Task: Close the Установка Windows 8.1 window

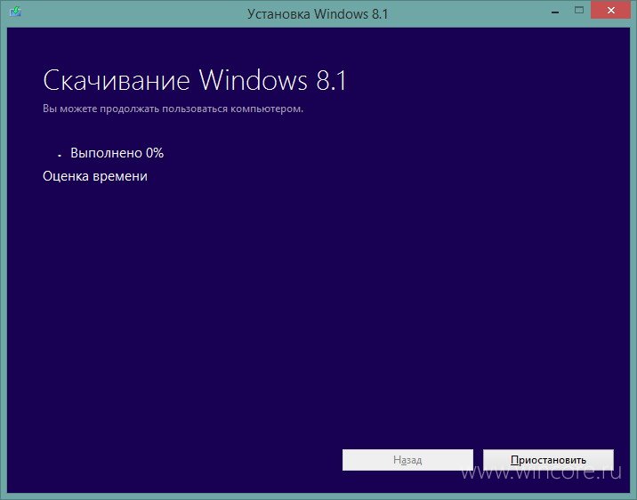Action: pyautogui.click(x=610, y=11)
